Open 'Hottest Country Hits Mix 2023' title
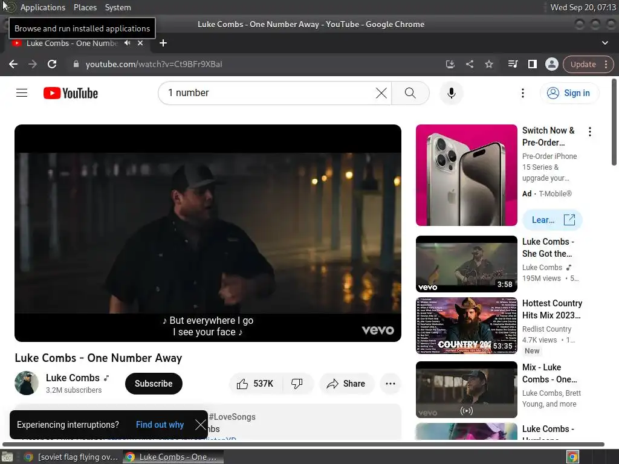 pos(552,309)
